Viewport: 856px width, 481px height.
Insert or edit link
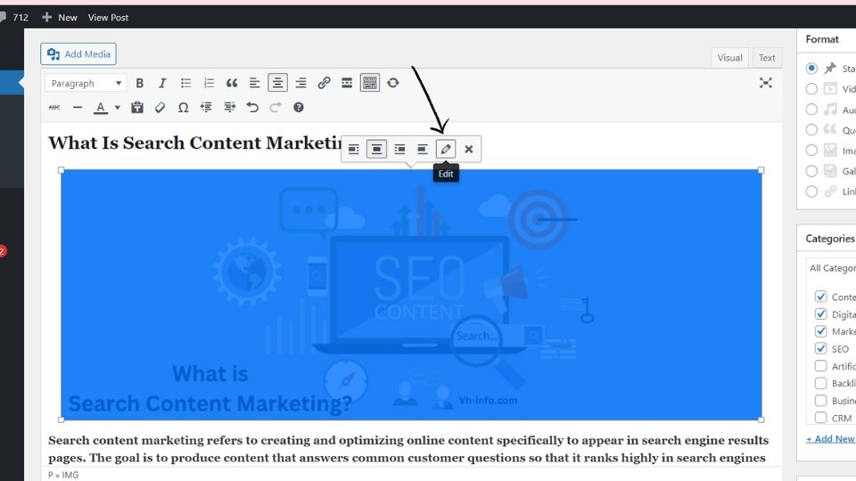[324, 83]
